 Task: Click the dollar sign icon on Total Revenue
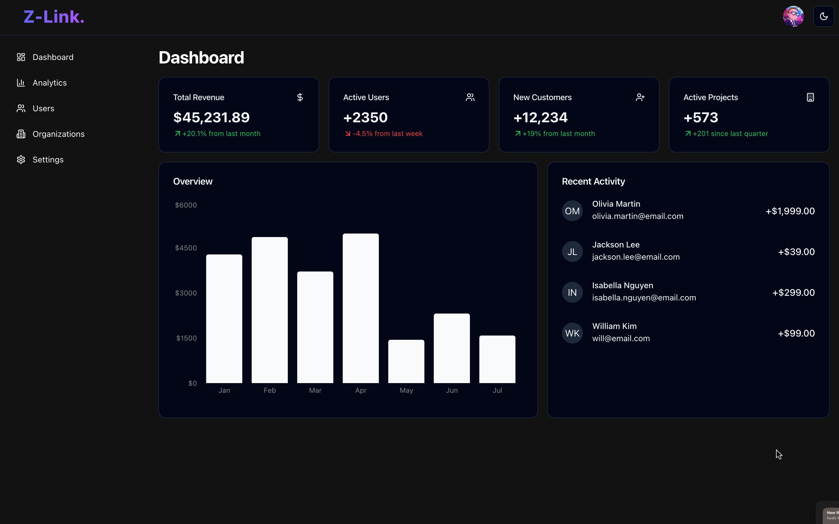pyautogui.click(x=300, y=98)
